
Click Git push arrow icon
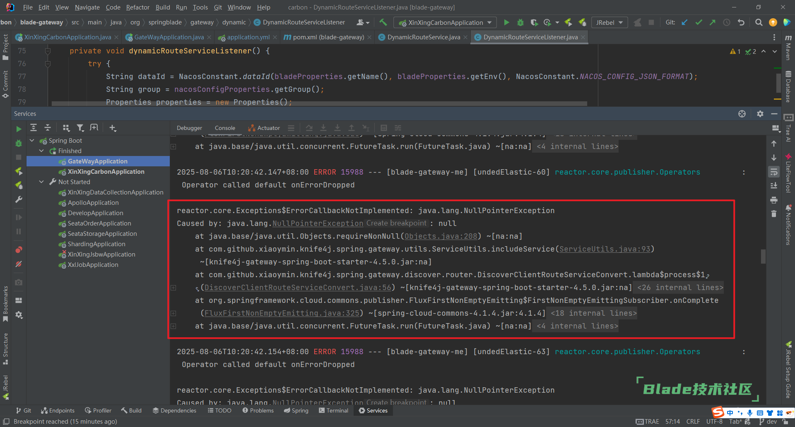(x=713, y=22)
